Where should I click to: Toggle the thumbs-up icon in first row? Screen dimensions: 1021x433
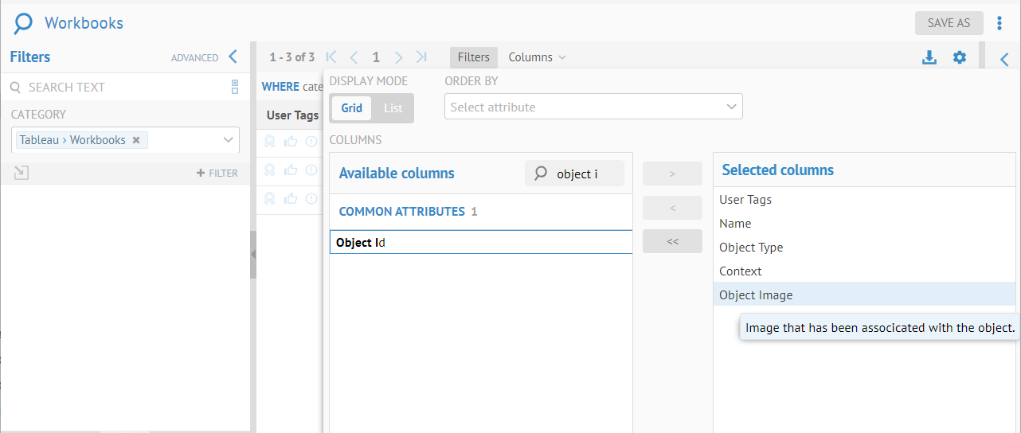coord(291,142)
